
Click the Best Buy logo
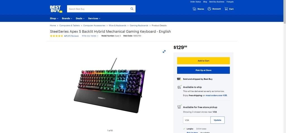[x=56, y=9]
